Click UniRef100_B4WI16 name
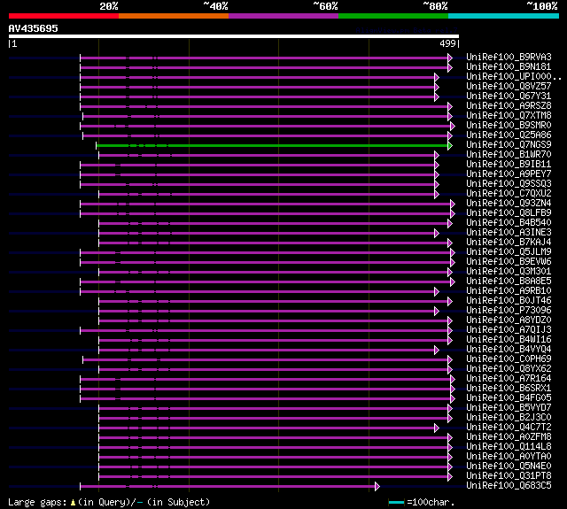Image resolution: width=567 pixels, height=509 pixels. 509,340
